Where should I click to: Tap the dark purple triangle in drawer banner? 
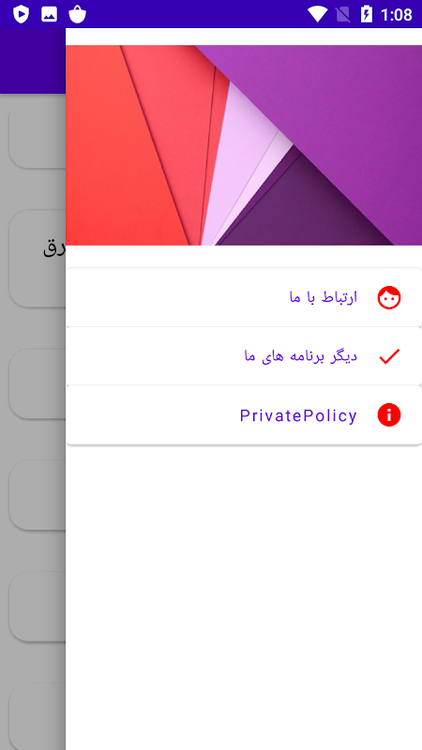click(307, 205)
